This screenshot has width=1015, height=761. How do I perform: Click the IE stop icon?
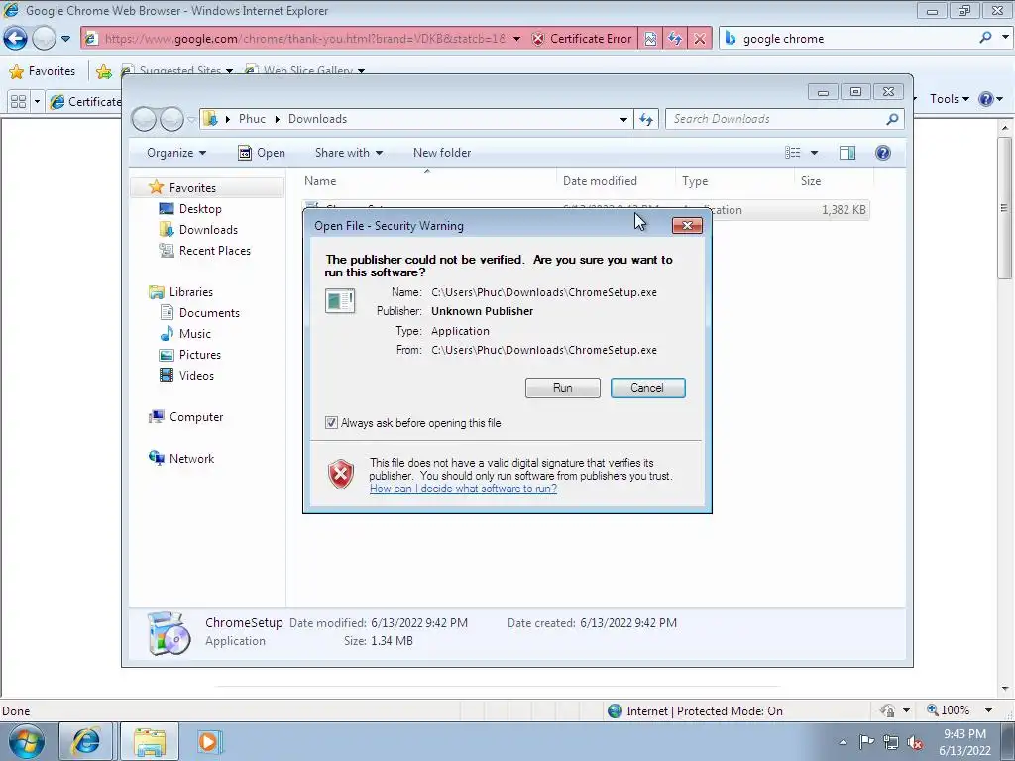click(x=700, y=39)
